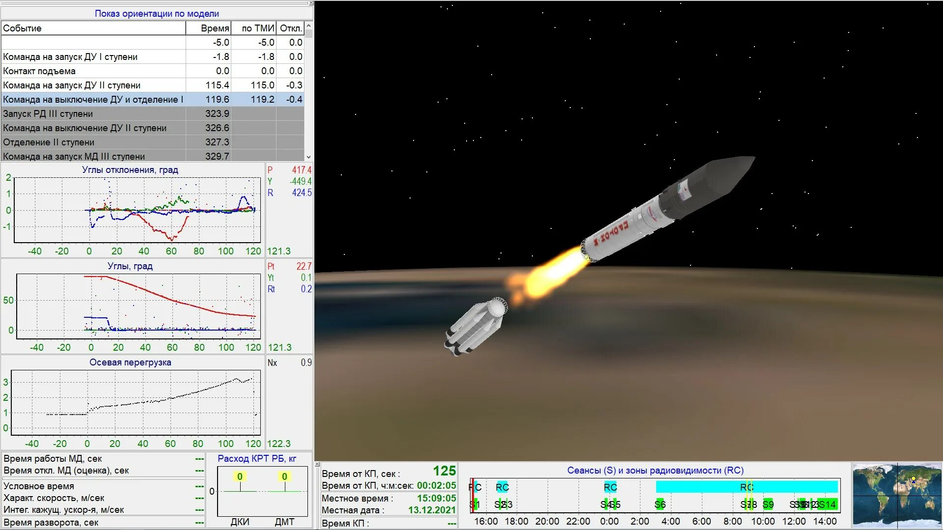
Task: Click the local time value 15:09:05
Action: (x=436, y=499)
